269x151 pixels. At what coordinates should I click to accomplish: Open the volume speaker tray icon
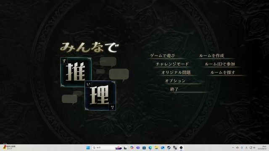(x=254, y=148)
